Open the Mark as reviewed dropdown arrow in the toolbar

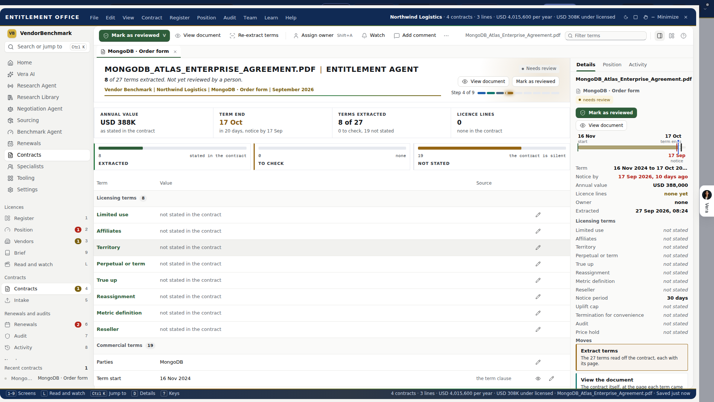pyautogui.click(x=164, y=35)
